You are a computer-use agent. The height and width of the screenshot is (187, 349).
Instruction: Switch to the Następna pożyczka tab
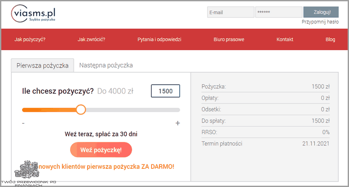tap(106, 65)
